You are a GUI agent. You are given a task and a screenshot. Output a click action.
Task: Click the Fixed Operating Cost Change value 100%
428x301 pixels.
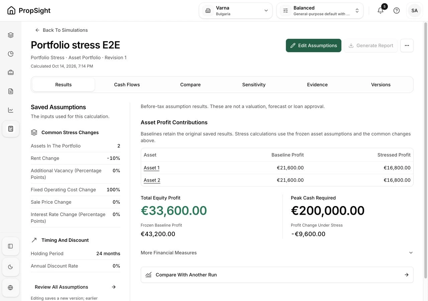[113, 190]
